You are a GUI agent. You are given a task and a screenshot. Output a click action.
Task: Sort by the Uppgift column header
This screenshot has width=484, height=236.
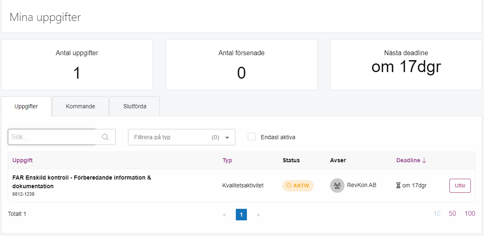[23, 160]
